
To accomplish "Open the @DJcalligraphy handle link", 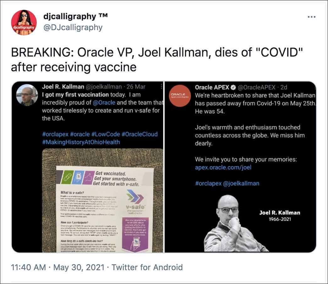I will 73,27.
